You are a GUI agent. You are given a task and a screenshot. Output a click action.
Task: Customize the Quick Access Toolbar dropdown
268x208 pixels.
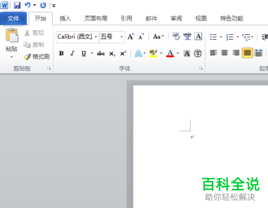(x=54, y=6)
